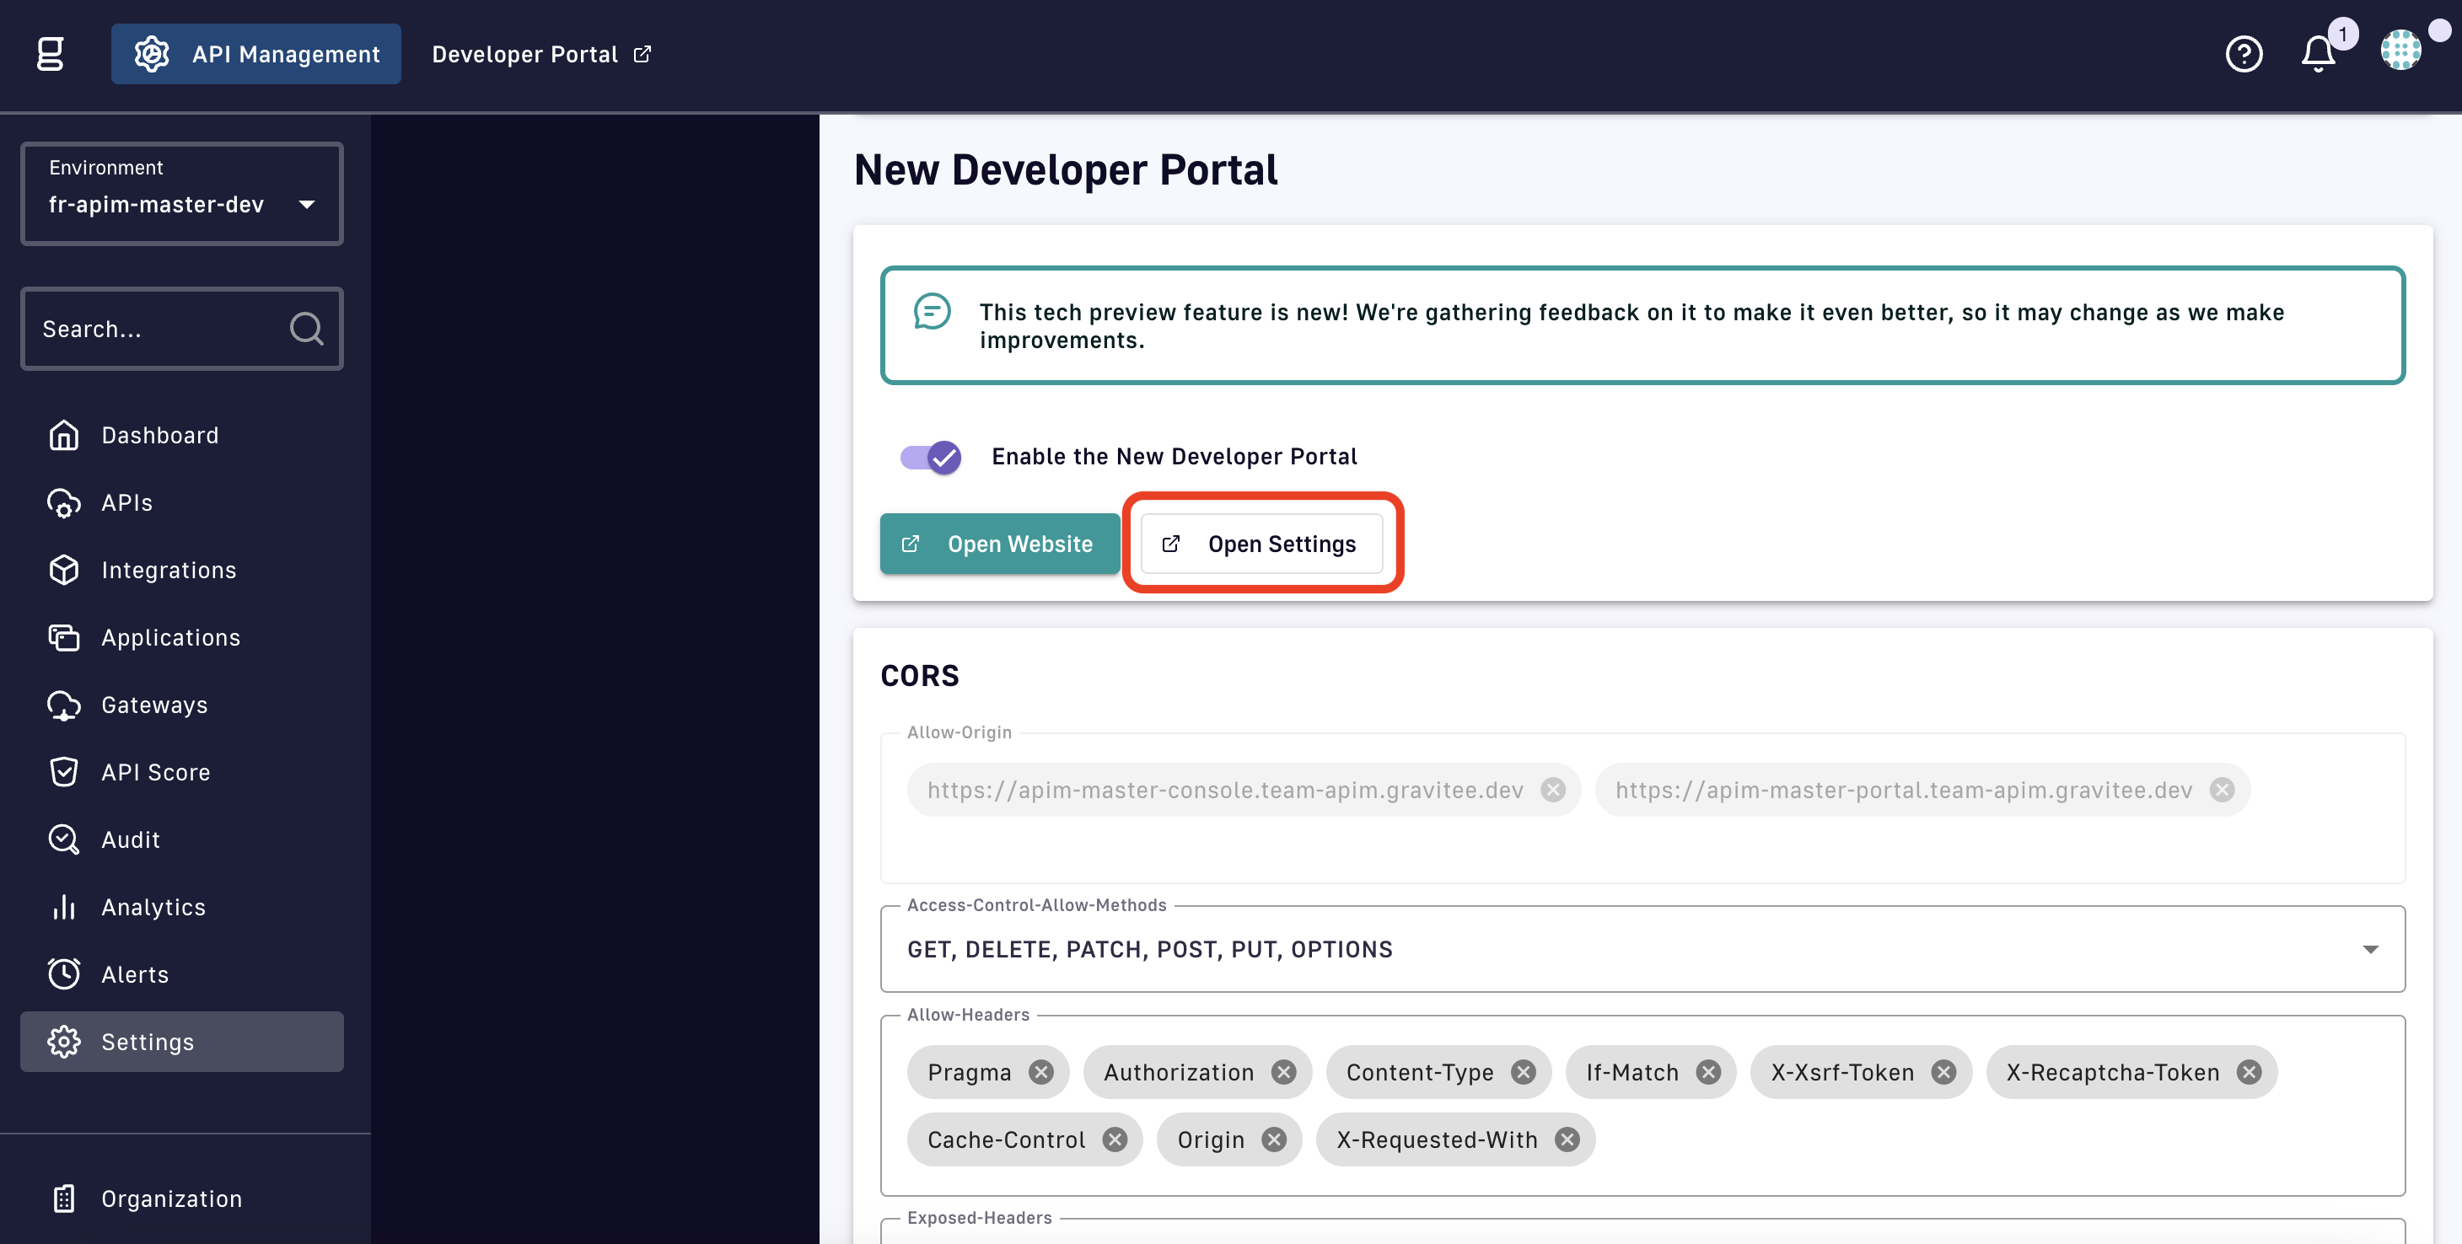Click the Open Website button
This screenshot has width=2462, height=1244.
click(x=999, y=544)
